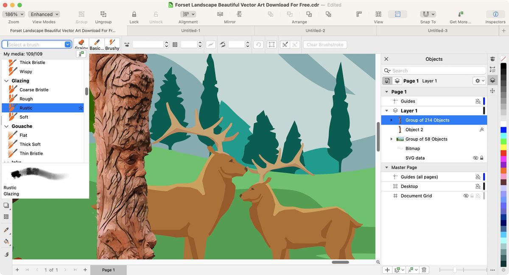The height and width of the screenshot is (275, 509).
Task: Click the Get More toolbar button
Action: coord(460,14)
